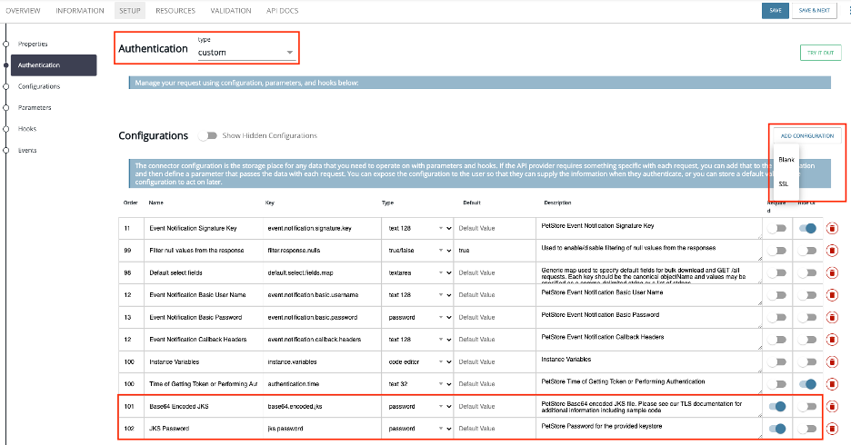
Task: Edit key field jks.password
Action: pos(323,428)
